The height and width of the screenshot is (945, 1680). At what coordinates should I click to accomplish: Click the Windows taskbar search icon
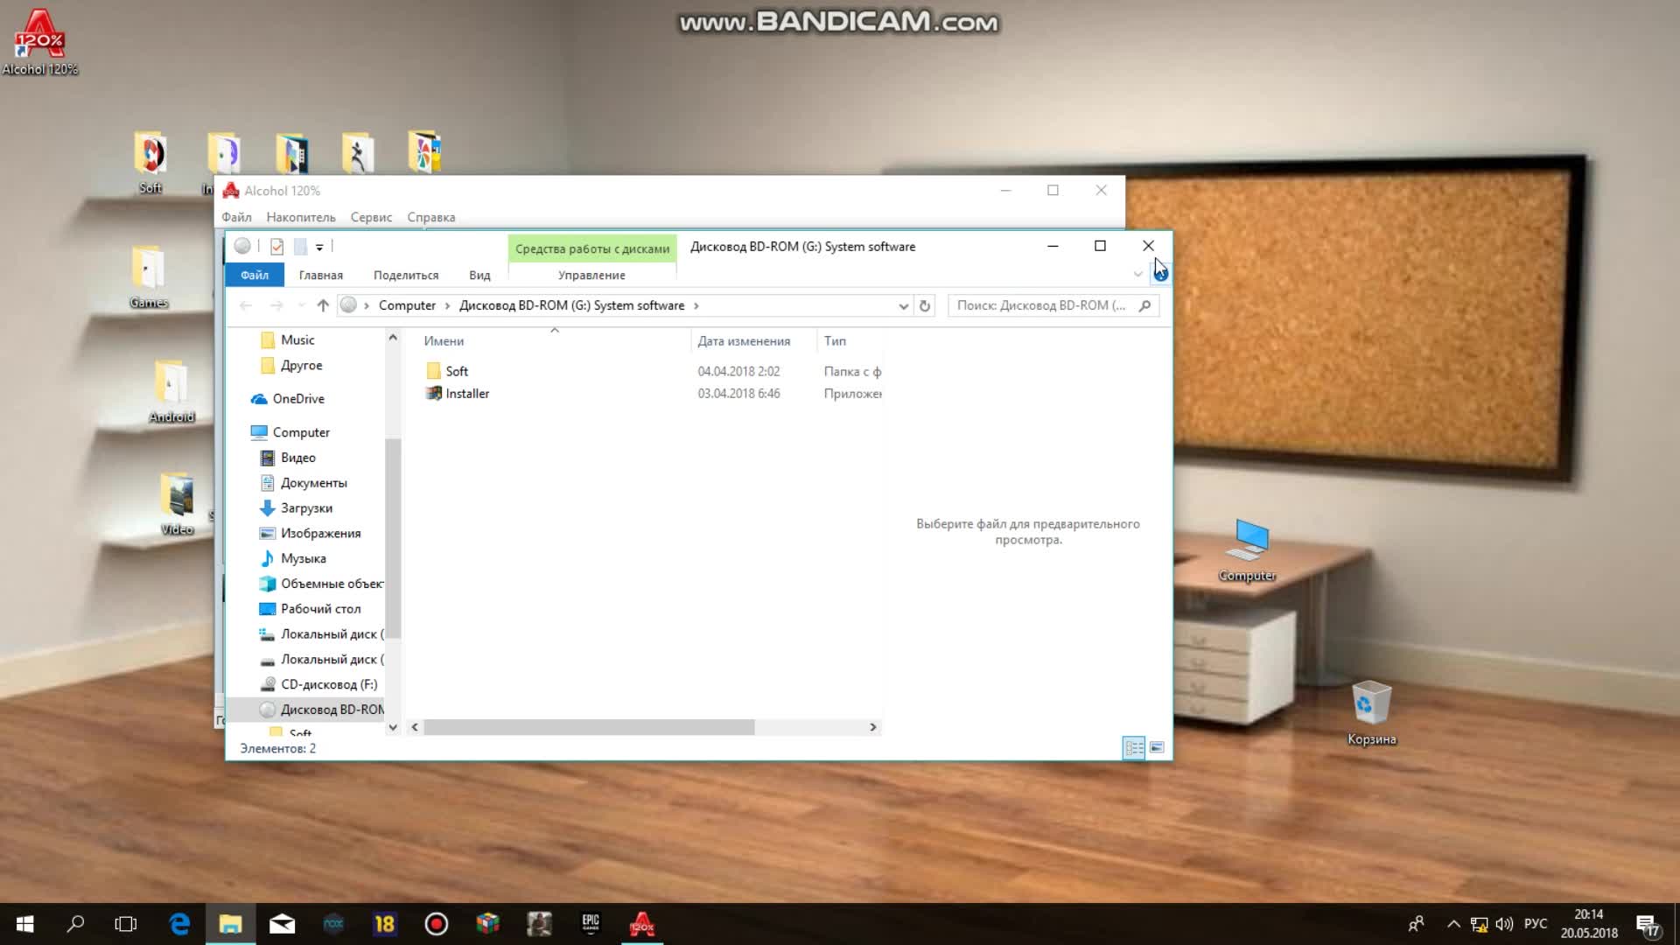(x=75, y=924)
